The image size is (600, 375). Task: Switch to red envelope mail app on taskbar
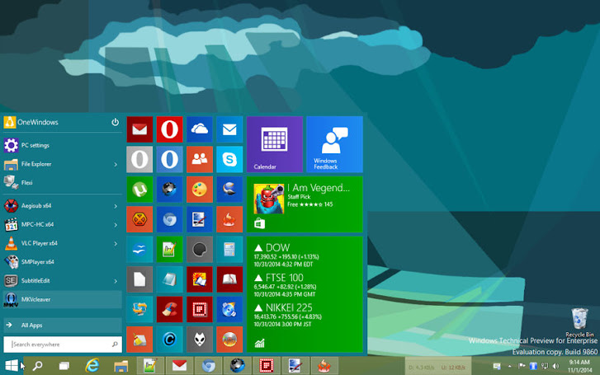tap(179, 366)
